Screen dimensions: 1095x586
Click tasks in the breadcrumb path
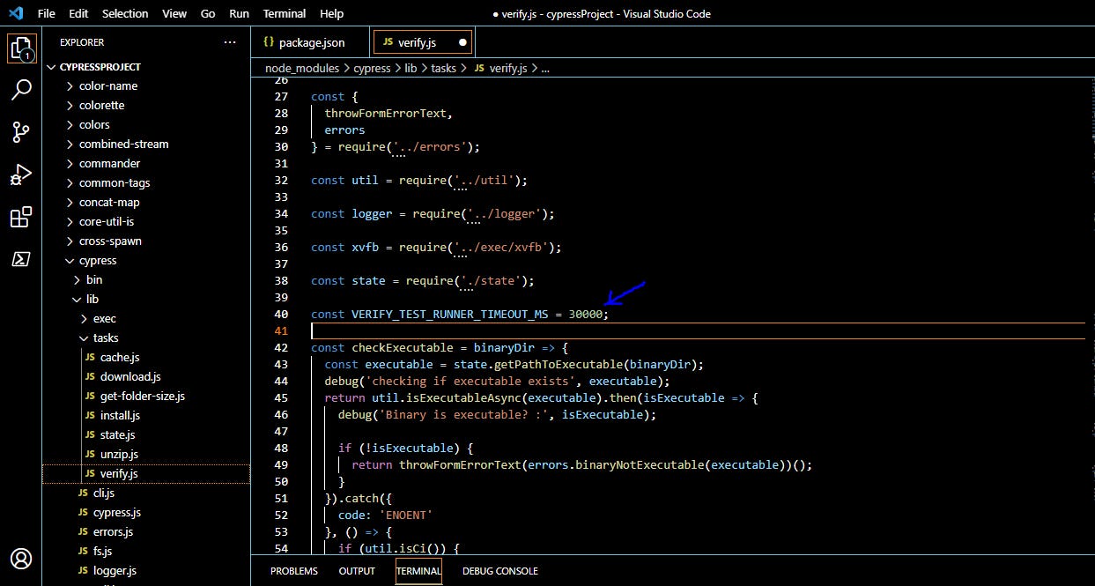(x=443, y=68)
